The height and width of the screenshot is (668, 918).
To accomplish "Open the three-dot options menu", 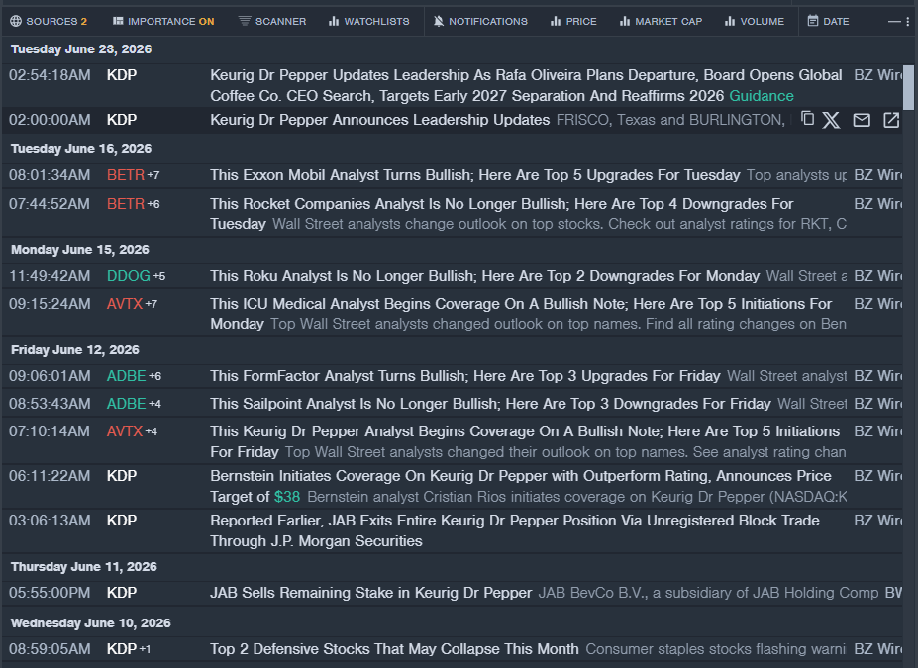I will 908,22.
